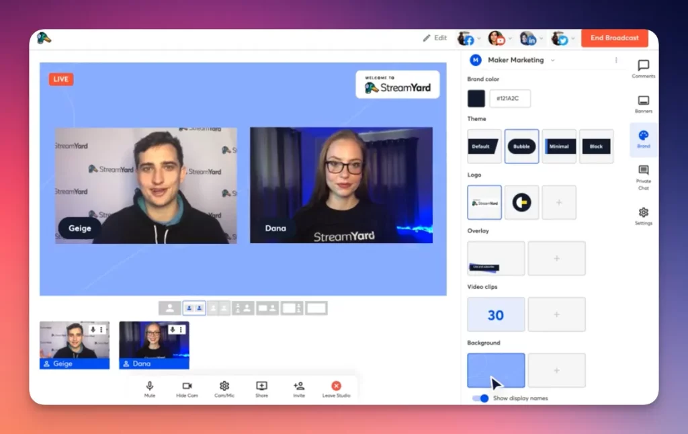
Task: Toggle Show display names off
Action: point(479,398)
